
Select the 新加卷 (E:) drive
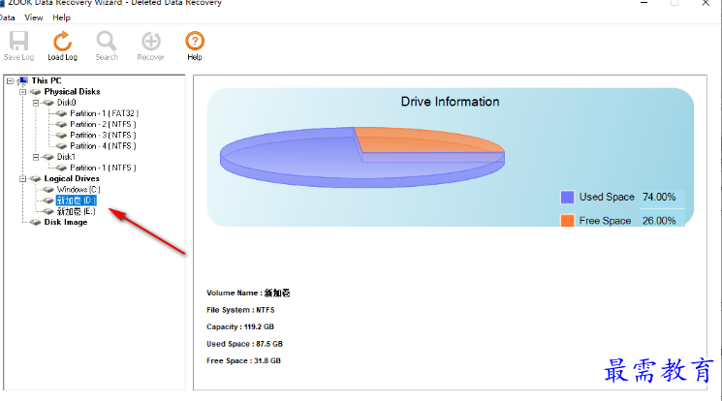pyautogui.click(x=76, y=211)
